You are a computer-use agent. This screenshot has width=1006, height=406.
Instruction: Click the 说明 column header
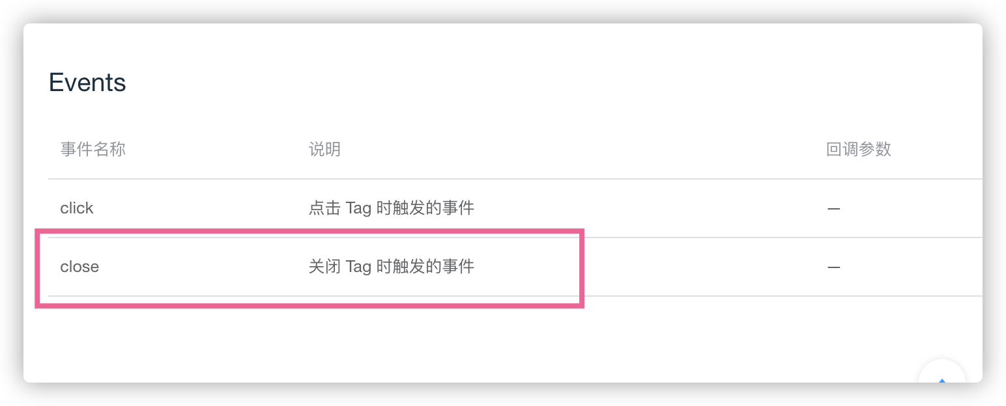[324, 150]
